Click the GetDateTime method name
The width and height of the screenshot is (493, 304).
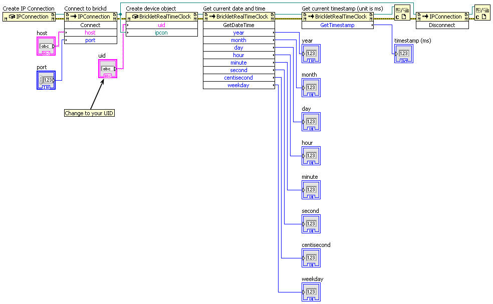click(x=238, y=25)
